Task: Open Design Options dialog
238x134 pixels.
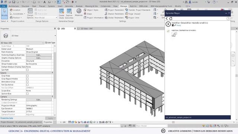Action: (30, 14)
